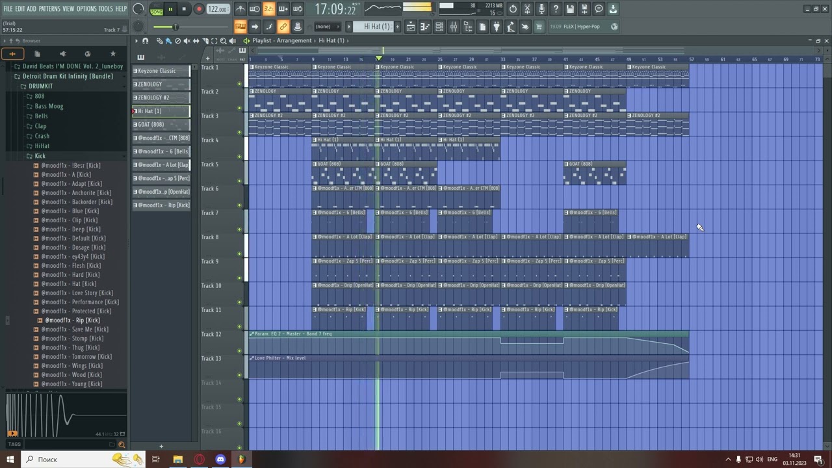The height and width of the screenshot is (468, 832).
Task: Preview @moodf1x - Thug [Kick] sample
Action: pos(70,348)
